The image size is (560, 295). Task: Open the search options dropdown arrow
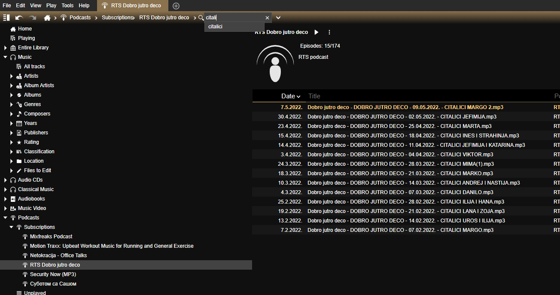coord(278,18)
